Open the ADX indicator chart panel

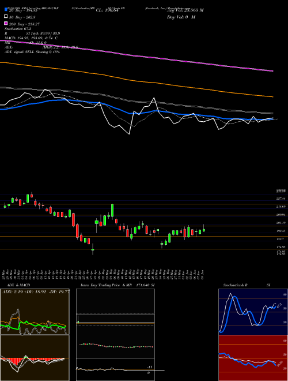35,312
